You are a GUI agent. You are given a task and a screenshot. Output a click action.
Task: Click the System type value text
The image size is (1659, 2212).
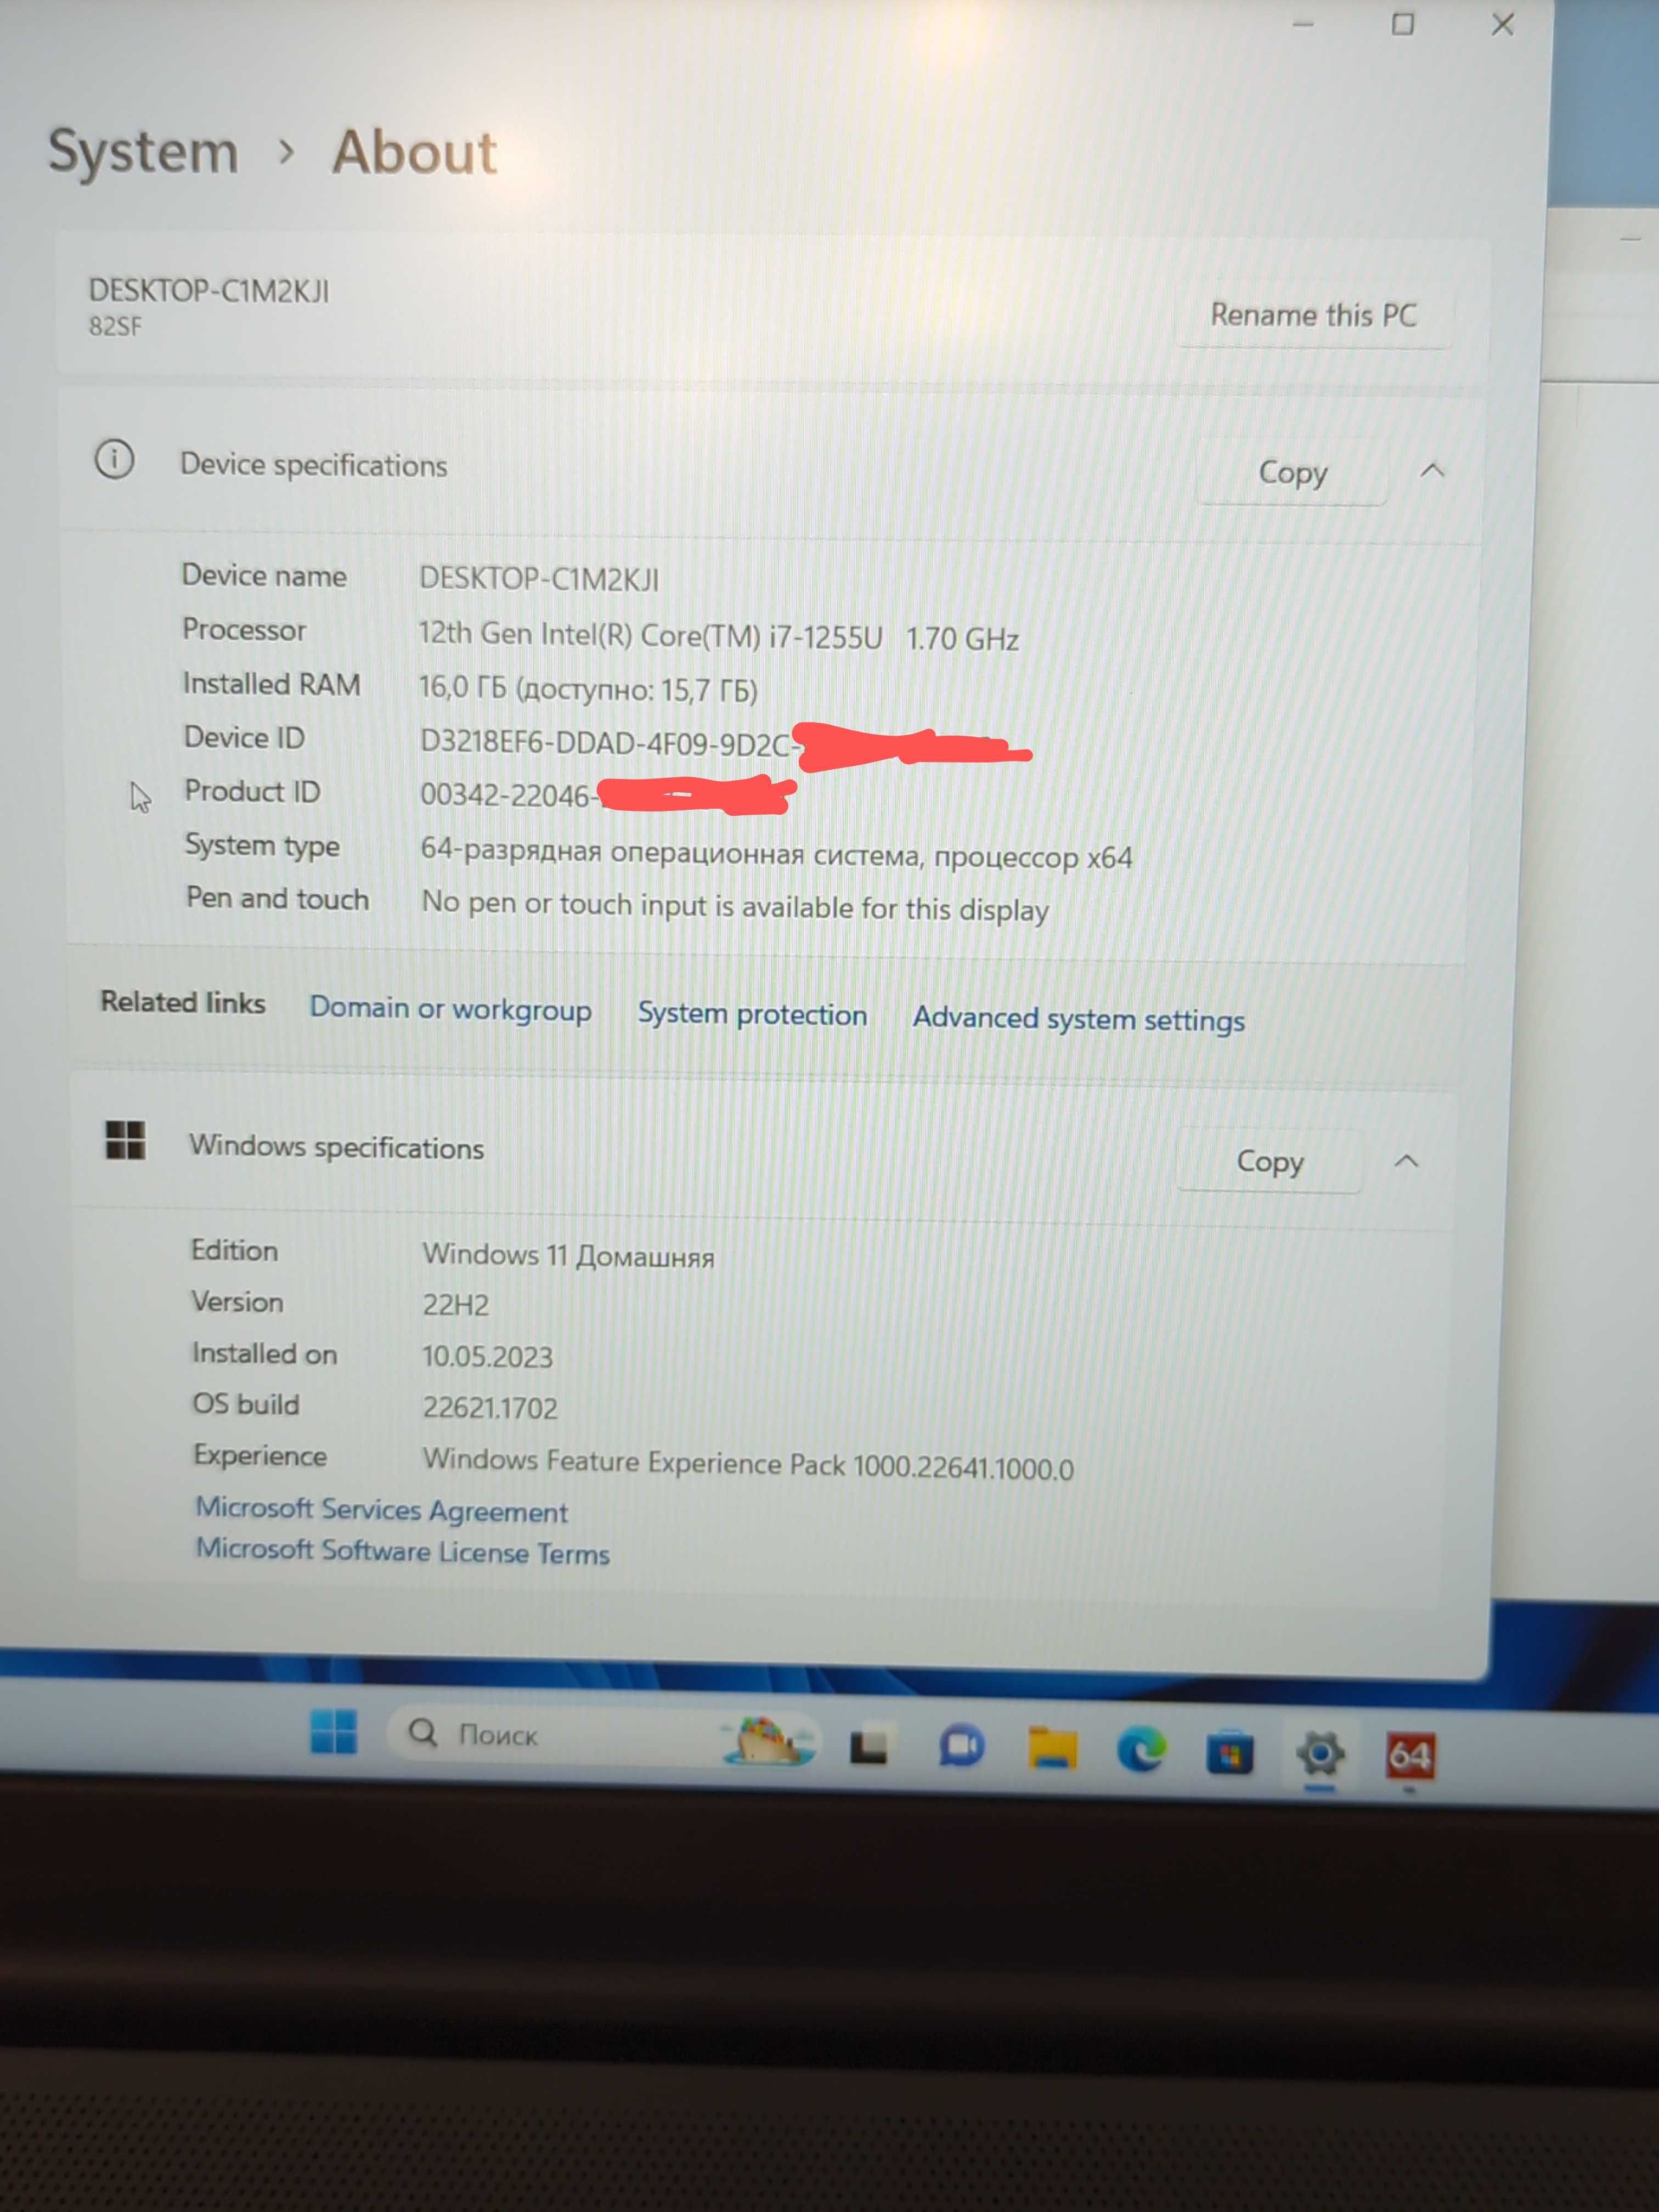coord(776,854)
